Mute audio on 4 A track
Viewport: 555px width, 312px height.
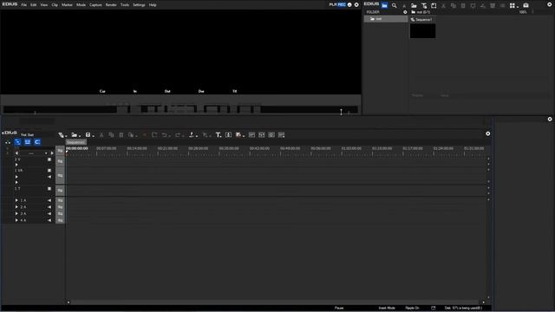(x=49, y=220)
